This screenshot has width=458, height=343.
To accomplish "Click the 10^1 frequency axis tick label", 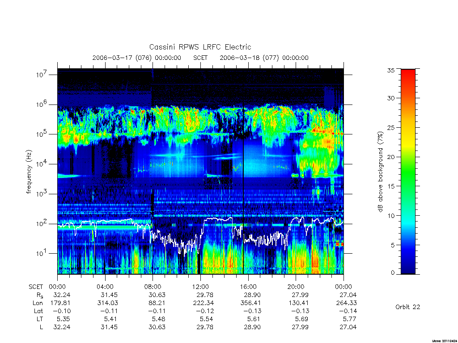I will [42, 253].
